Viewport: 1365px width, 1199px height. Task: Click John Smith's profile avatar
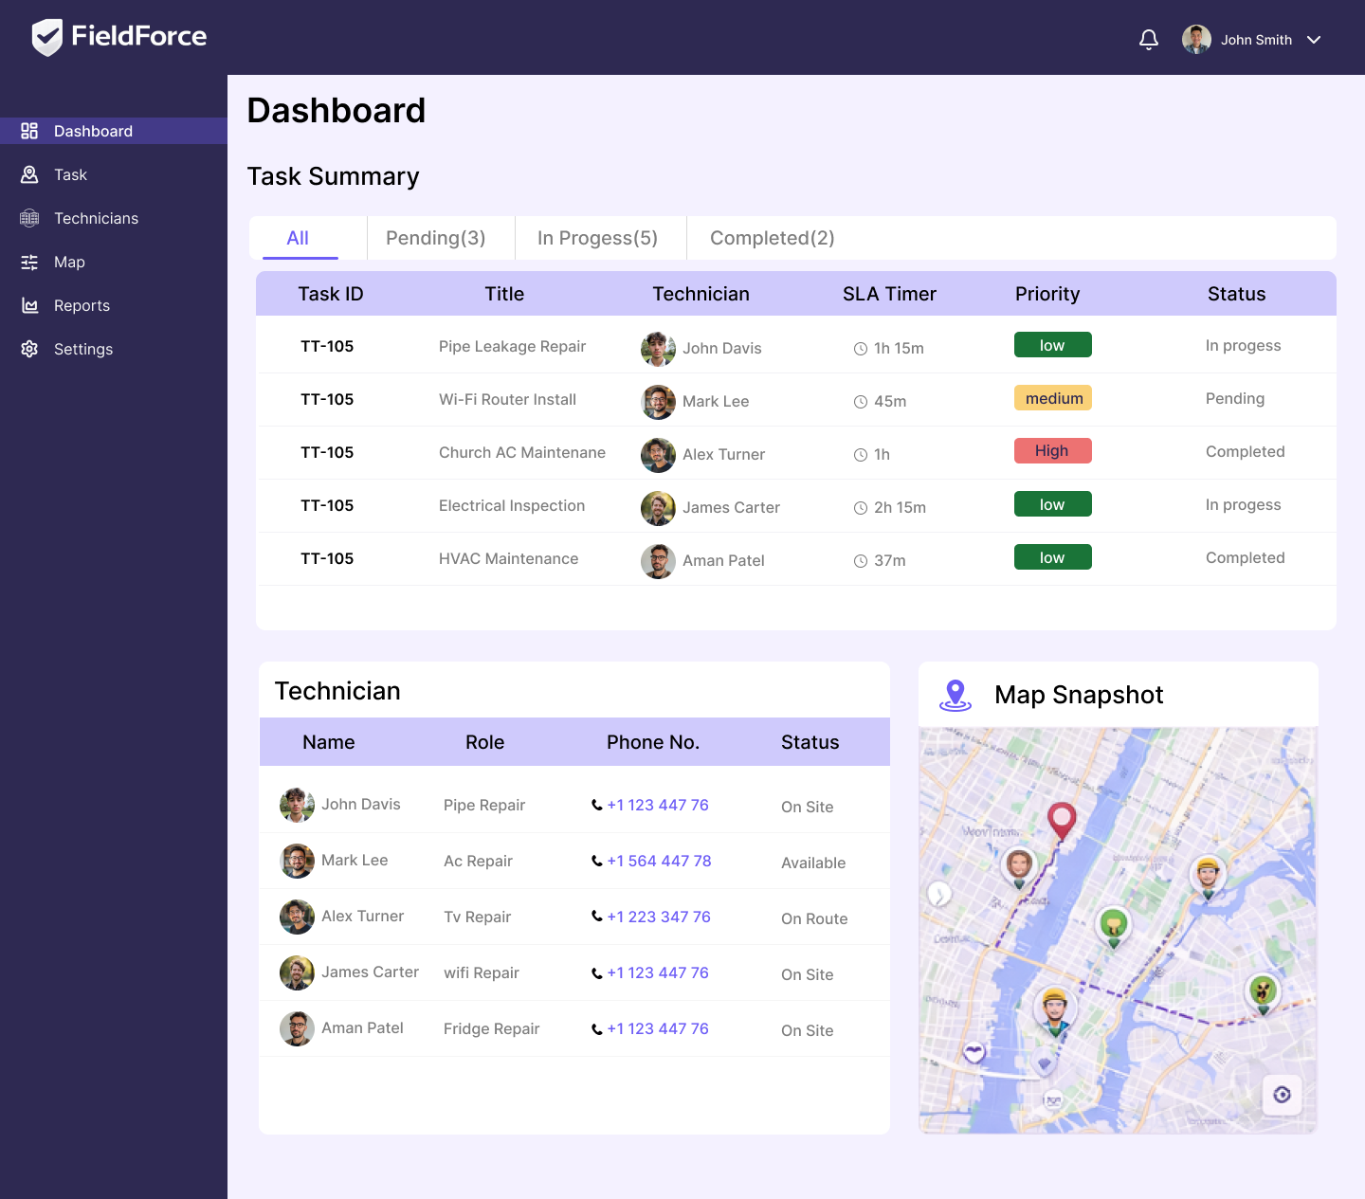pos(1196,40)
